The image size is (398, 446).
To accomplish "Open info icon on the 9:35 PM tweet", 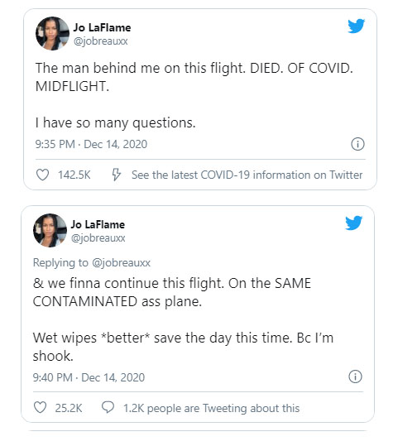I will coord(357,144).
